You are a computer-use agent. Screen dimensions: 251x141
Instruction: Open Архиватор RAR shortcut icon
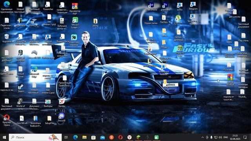pyautogui.click(x=75, y=9)
